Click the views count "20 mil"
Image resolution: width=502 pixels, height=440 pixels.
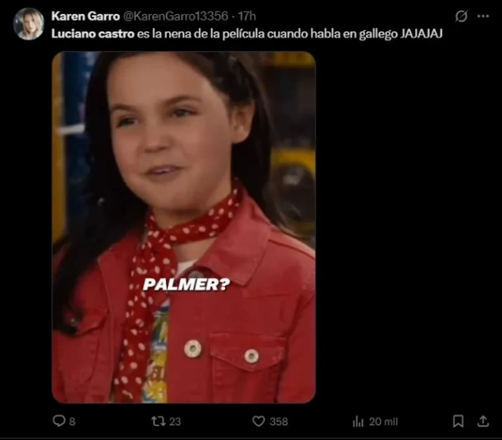383,422
